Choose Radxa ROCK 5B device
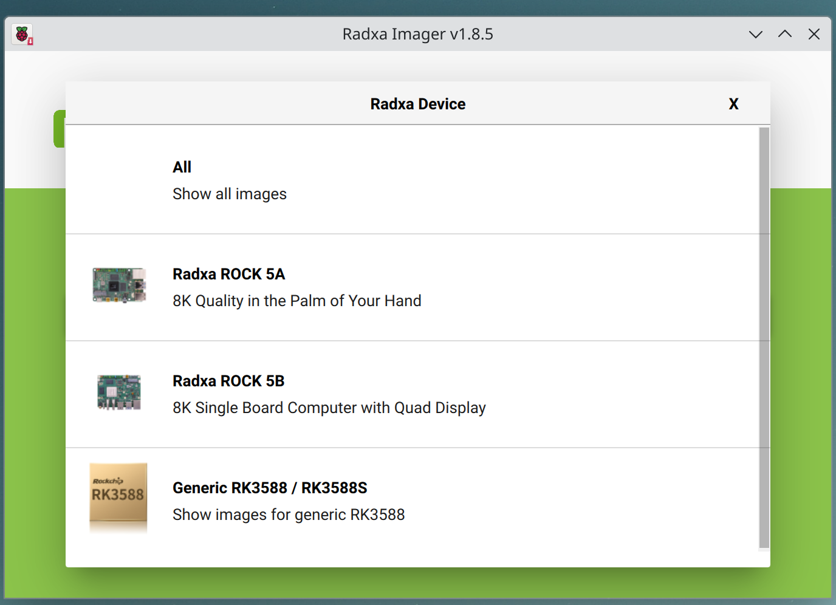 click(x=413, y=394)
